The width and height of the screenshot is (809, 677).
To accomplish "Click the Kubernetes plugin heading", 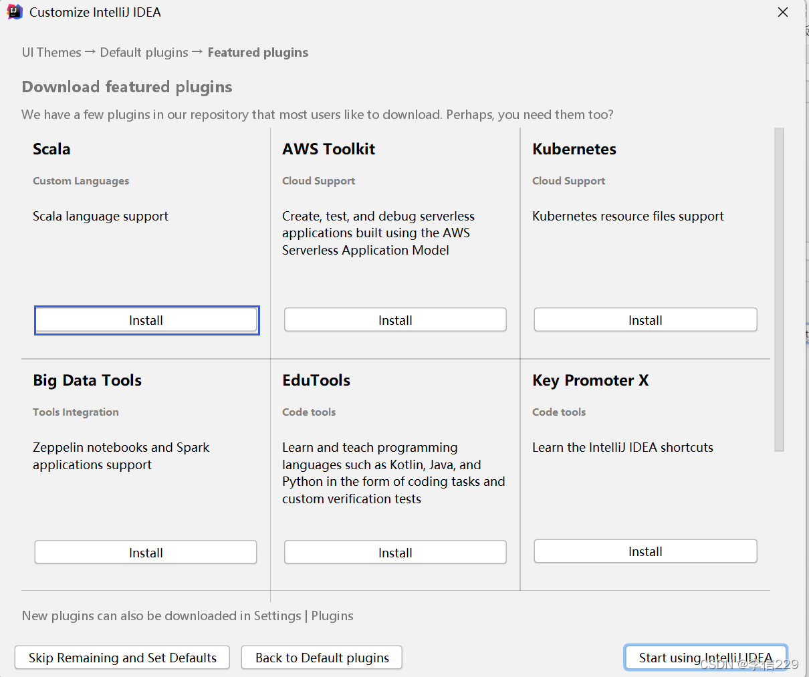I will click(574, 149).
